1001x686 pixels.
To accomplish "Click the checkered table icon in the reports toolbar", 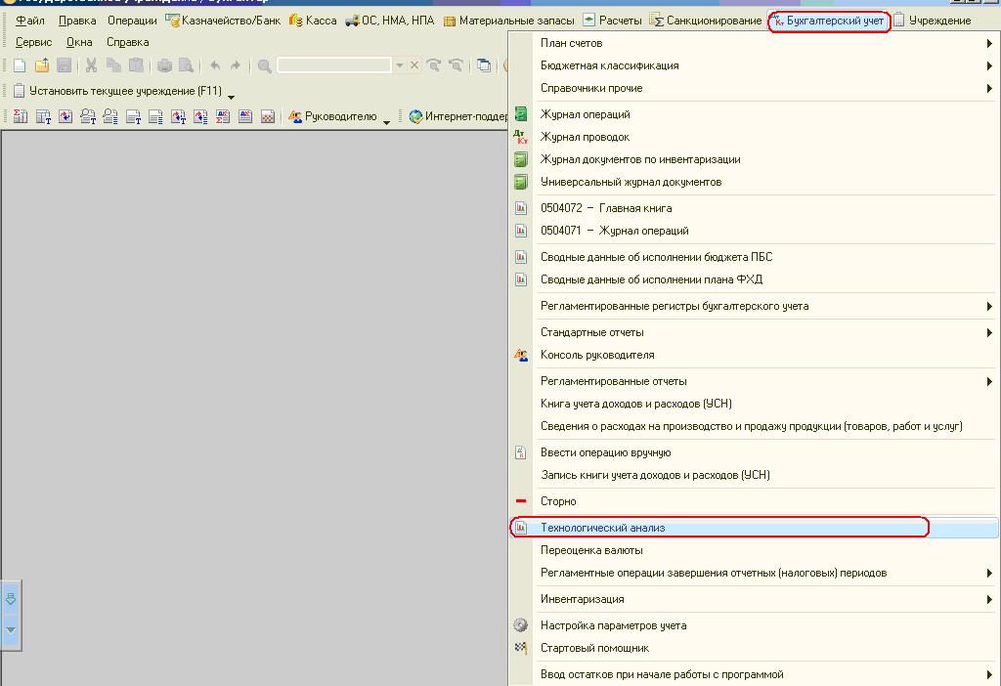I will tap(268, 117).
